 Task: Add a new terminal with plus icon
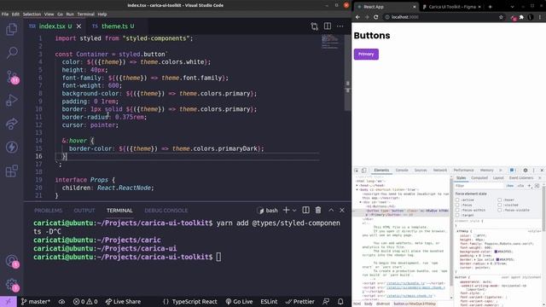tap(287, 211)
